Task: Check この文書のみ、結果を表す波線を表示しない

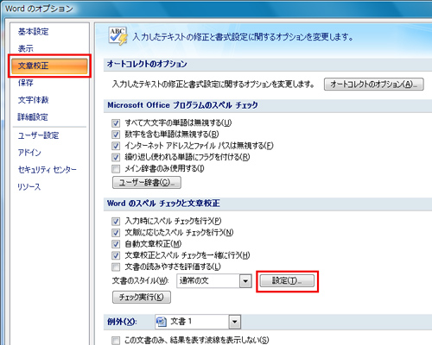Action: click(x=116, y=341)
